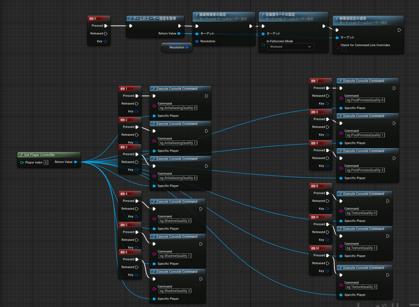Image resolution: width=419 pixels, height=307 pixels.
Task: Click Command pin beside sg.ShadowQuality 0
Action: pyautogui.click(x=154, y=219)
